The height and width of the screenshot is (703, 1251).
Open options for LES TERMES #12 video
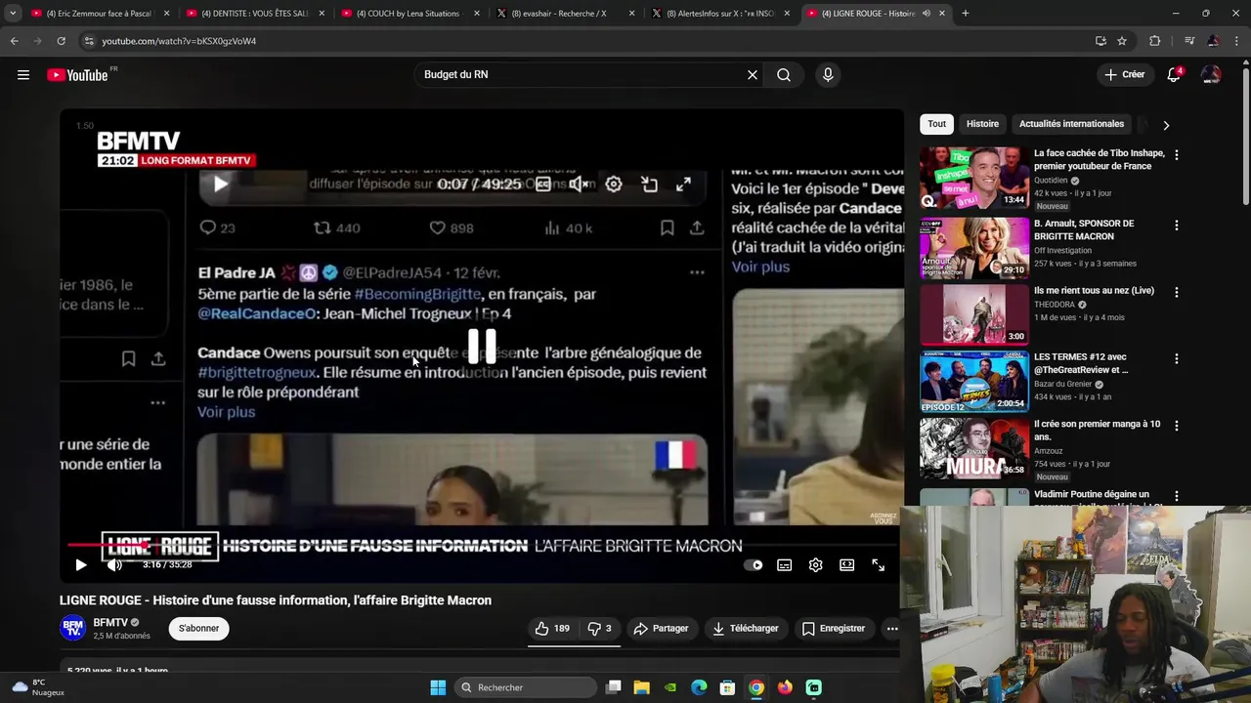pyautogui.click(x=1176, y=358)
